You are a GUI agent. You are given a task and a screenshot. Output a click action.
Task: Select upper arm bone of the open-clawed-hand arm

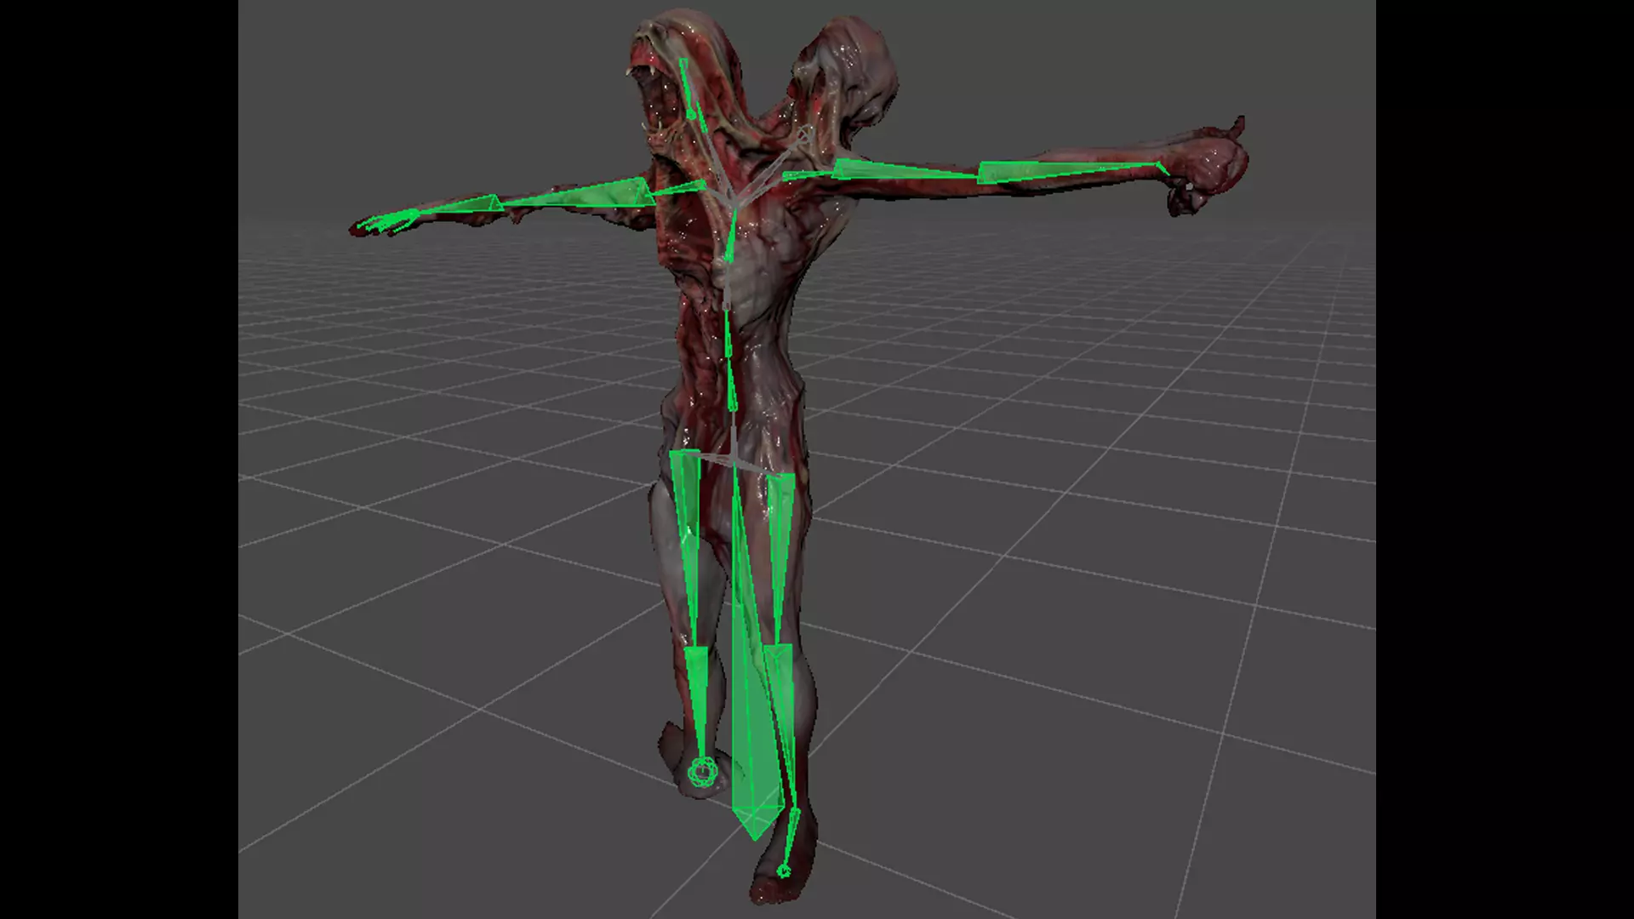coord(597,195)
